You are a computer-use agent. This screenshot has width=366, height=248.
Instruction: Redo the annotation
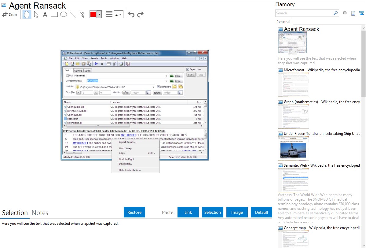pos(140,14)
